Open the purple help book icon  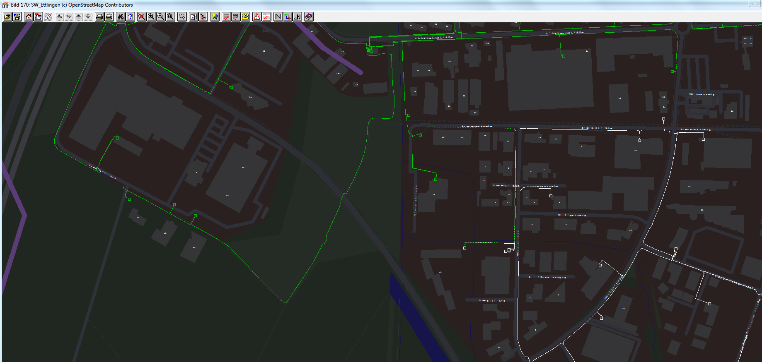point(309,17)
